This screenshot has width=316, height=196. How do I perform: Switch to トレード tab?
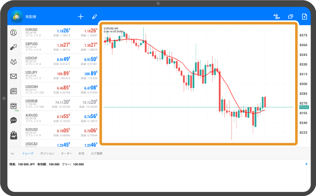click(28, 153)
